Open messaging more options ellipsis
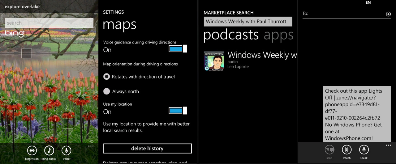Image resolution: width=396 pixels, height=164 pixels. pos(388,145)
